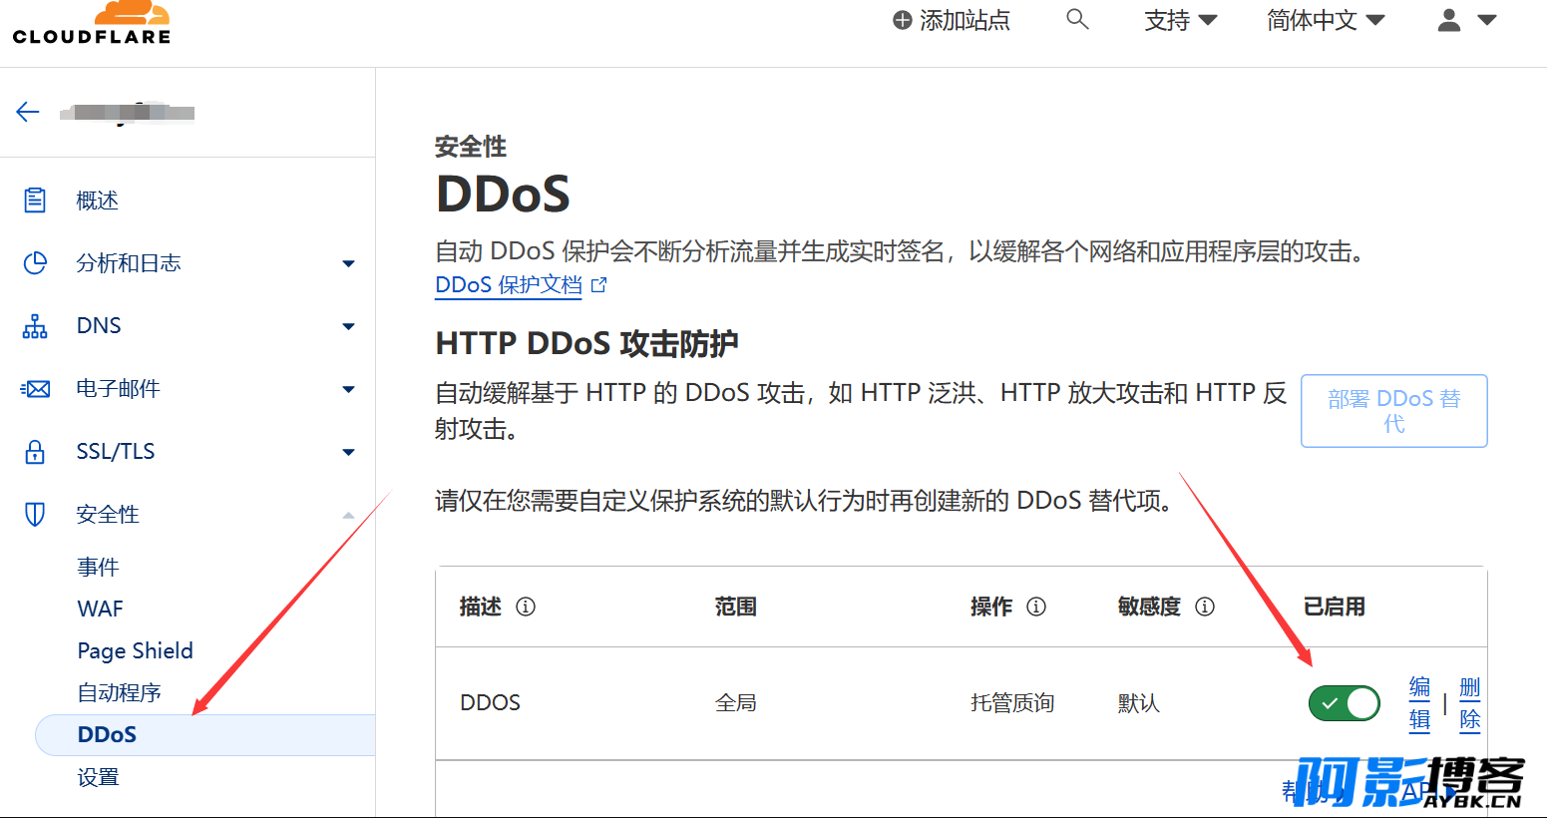Click the HTTP DDoS 攻击防护 heading

[x=587, y=344]
